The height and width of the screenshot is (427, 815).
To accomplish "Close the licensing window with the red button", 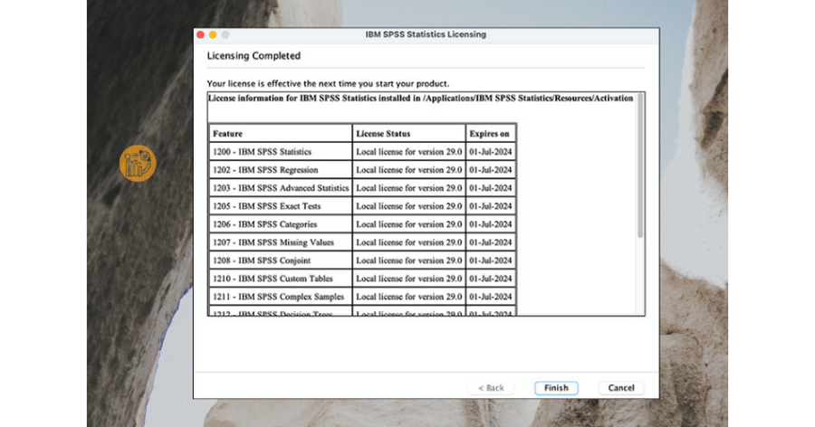I will click(x=200, y=34).
